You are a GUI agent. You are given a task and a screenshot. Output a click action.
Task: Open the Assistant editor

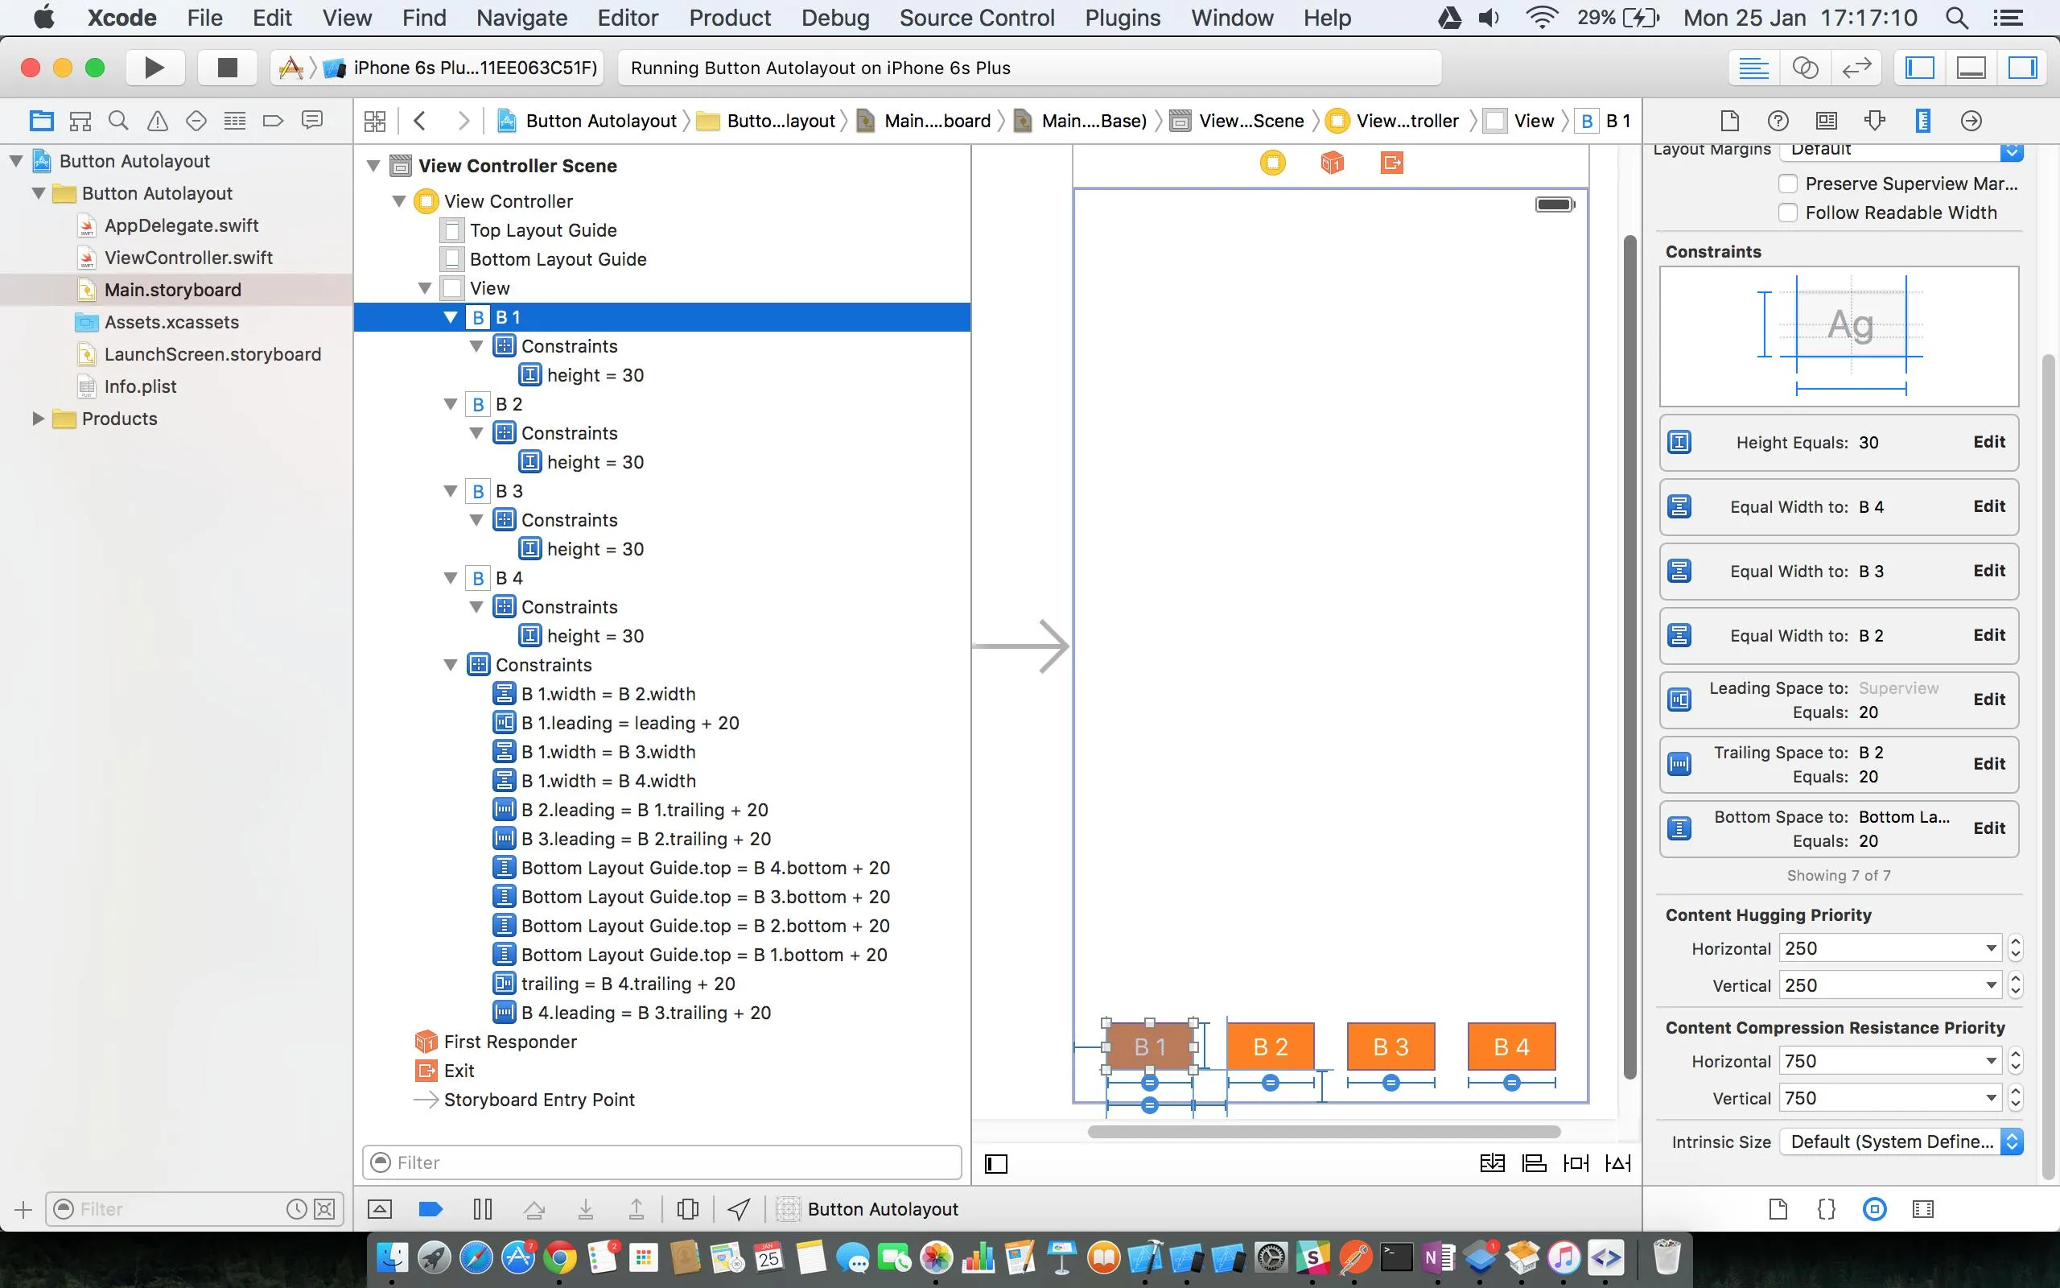[1805, 68]
